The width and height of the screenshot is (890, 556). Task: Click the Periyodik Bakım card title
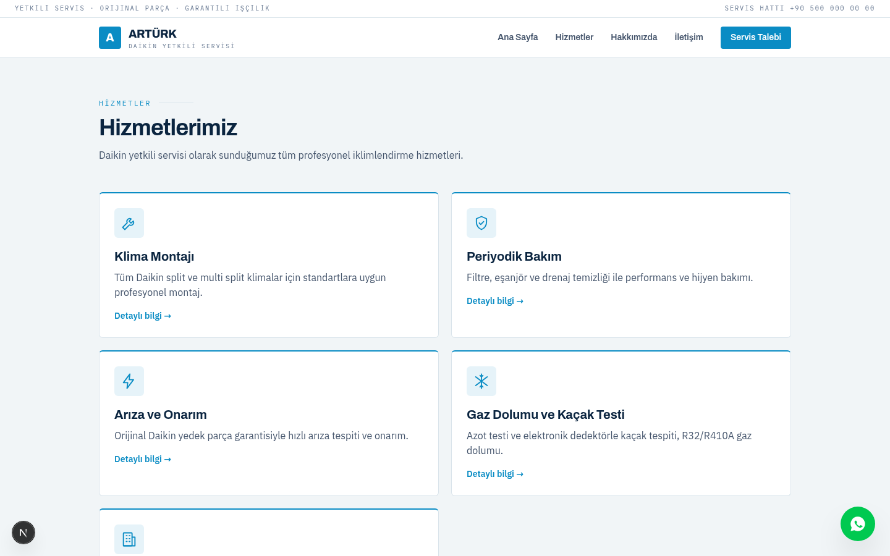coord(514,256)
